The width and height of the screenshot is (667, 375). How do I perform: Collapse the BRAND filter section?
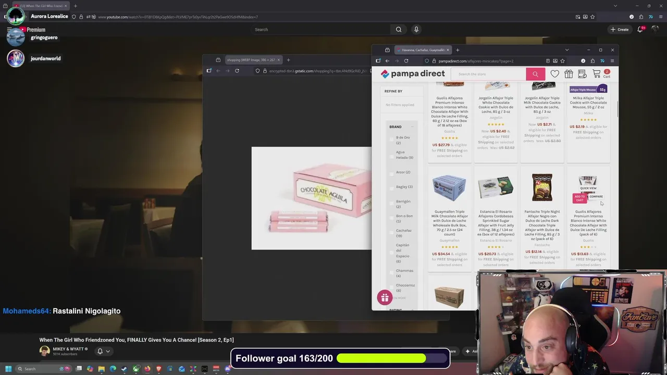412,127
